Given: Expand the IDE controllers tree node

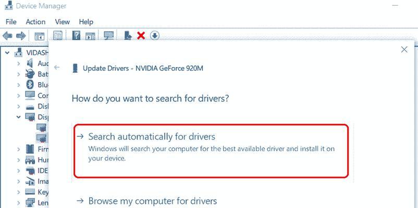Looking at the screenshot, I should point(18,171).
